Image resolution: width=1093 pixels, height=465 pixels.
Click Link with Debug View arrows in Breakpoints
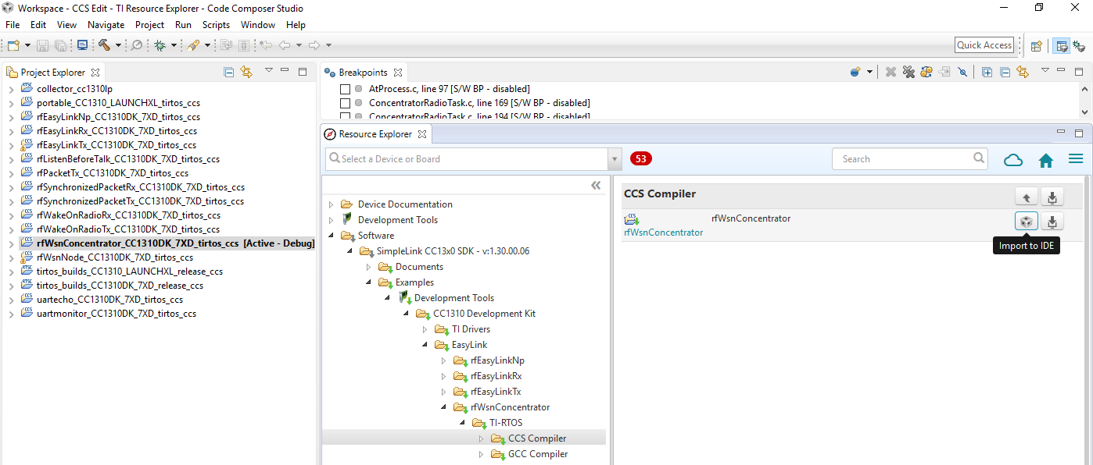[1023, 72]
